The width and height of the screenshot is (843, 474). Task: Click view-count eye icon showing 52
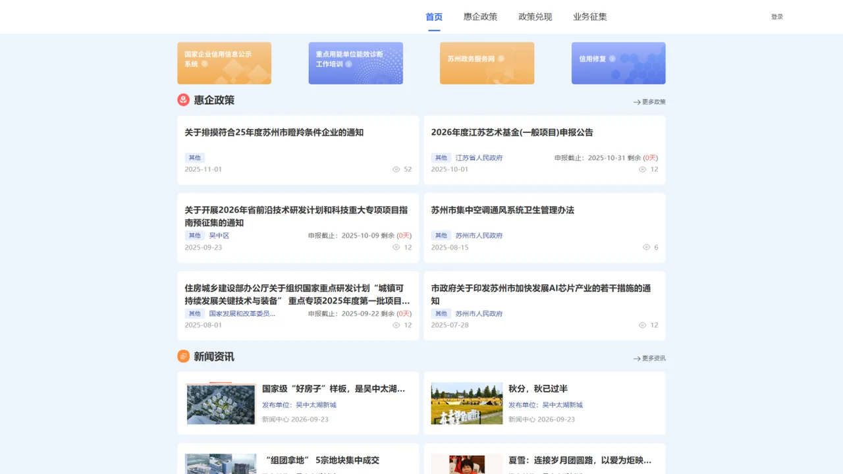click(x=396, y=169)
